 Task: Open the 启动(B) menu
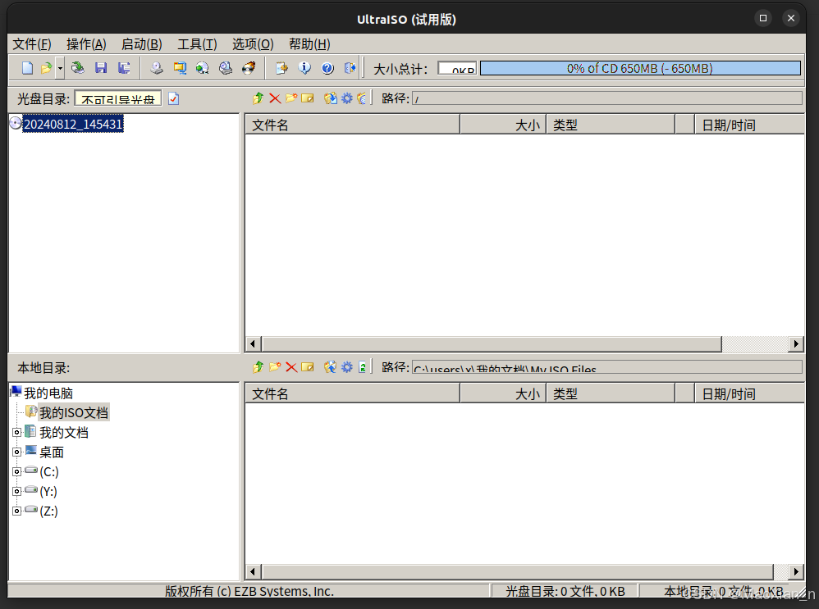(141, 44)
